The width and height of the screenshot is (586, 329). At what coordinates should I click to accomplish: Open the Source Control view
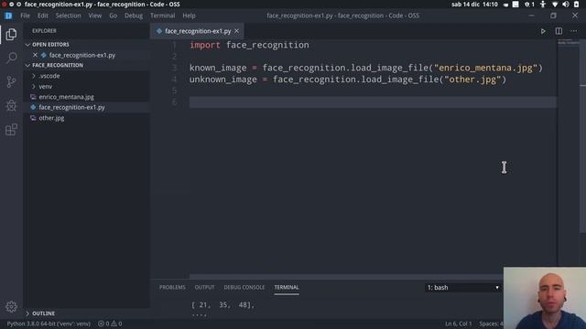click(11, 81)
